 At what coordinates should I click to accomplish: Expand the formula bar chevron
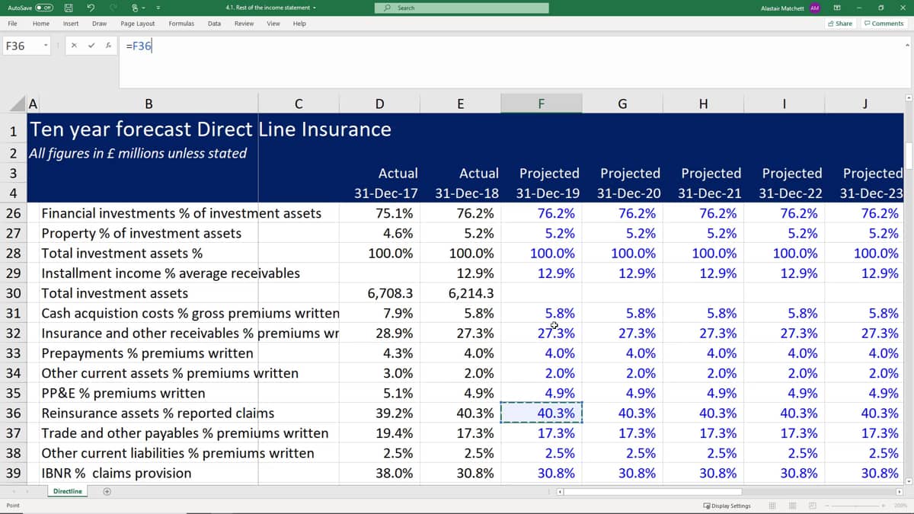point(907,44)
